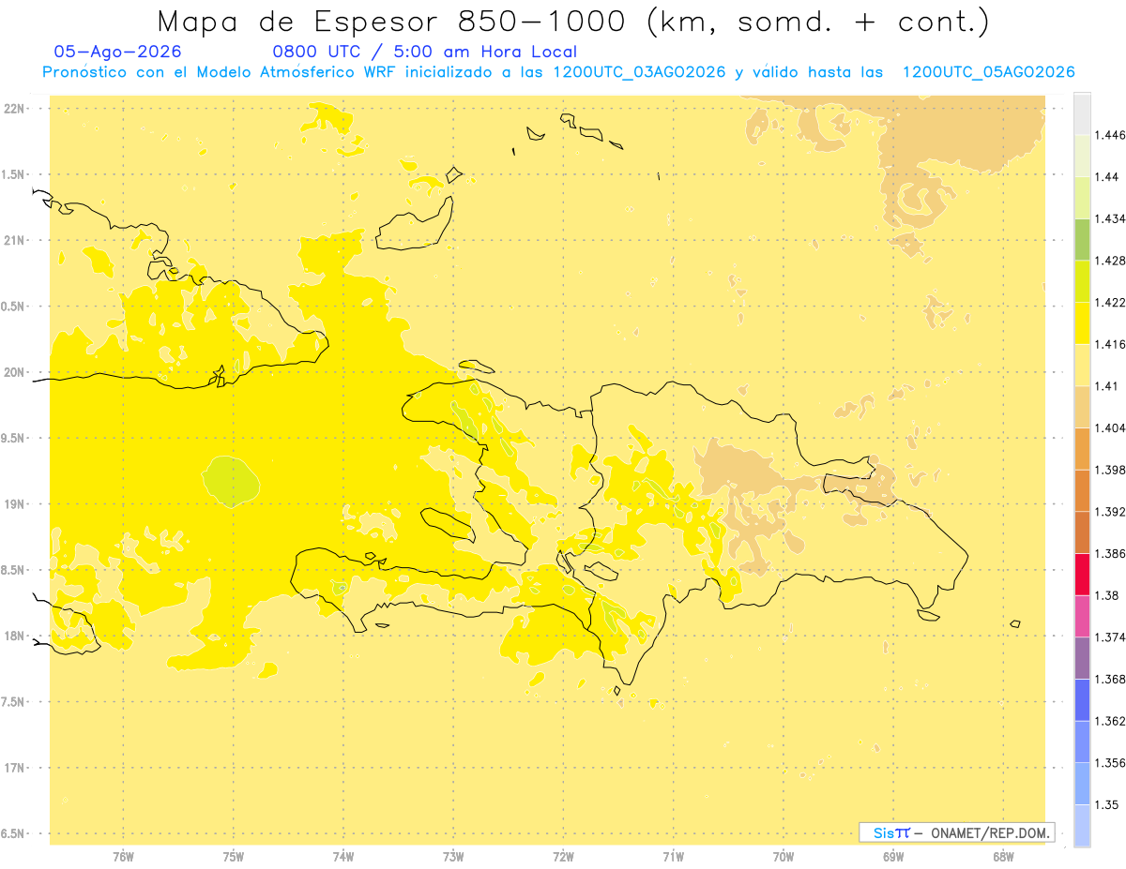Image resolution: width=1126 pixels, height=869 pixels.
Task: Click the '1.434' colorbar value
Action: point(1110,218)
